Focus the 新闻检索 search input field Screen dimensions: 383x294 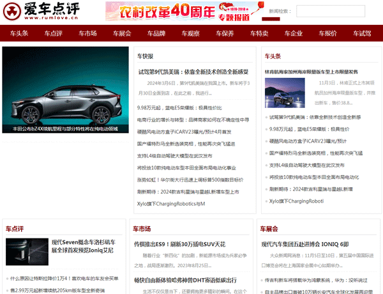(x=331, y=12)
